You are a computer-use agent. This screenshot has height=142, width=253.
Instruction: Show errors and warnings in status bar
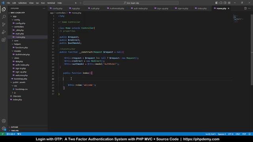[x=11, y=134]
